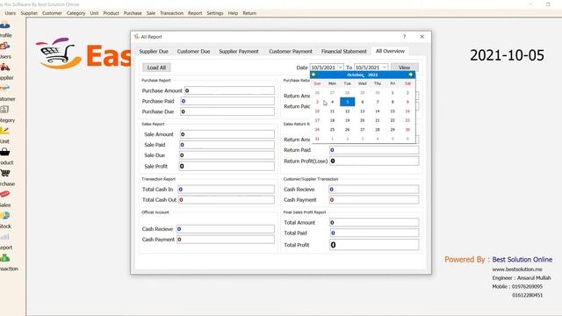Open the Report menu

tap(195, 13)
